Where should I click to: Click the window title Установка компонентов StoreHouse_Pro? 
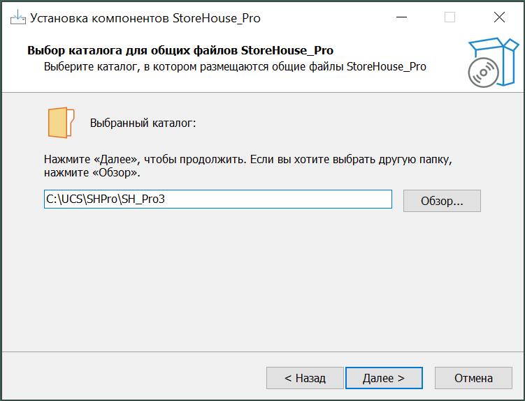coord(145,18)
